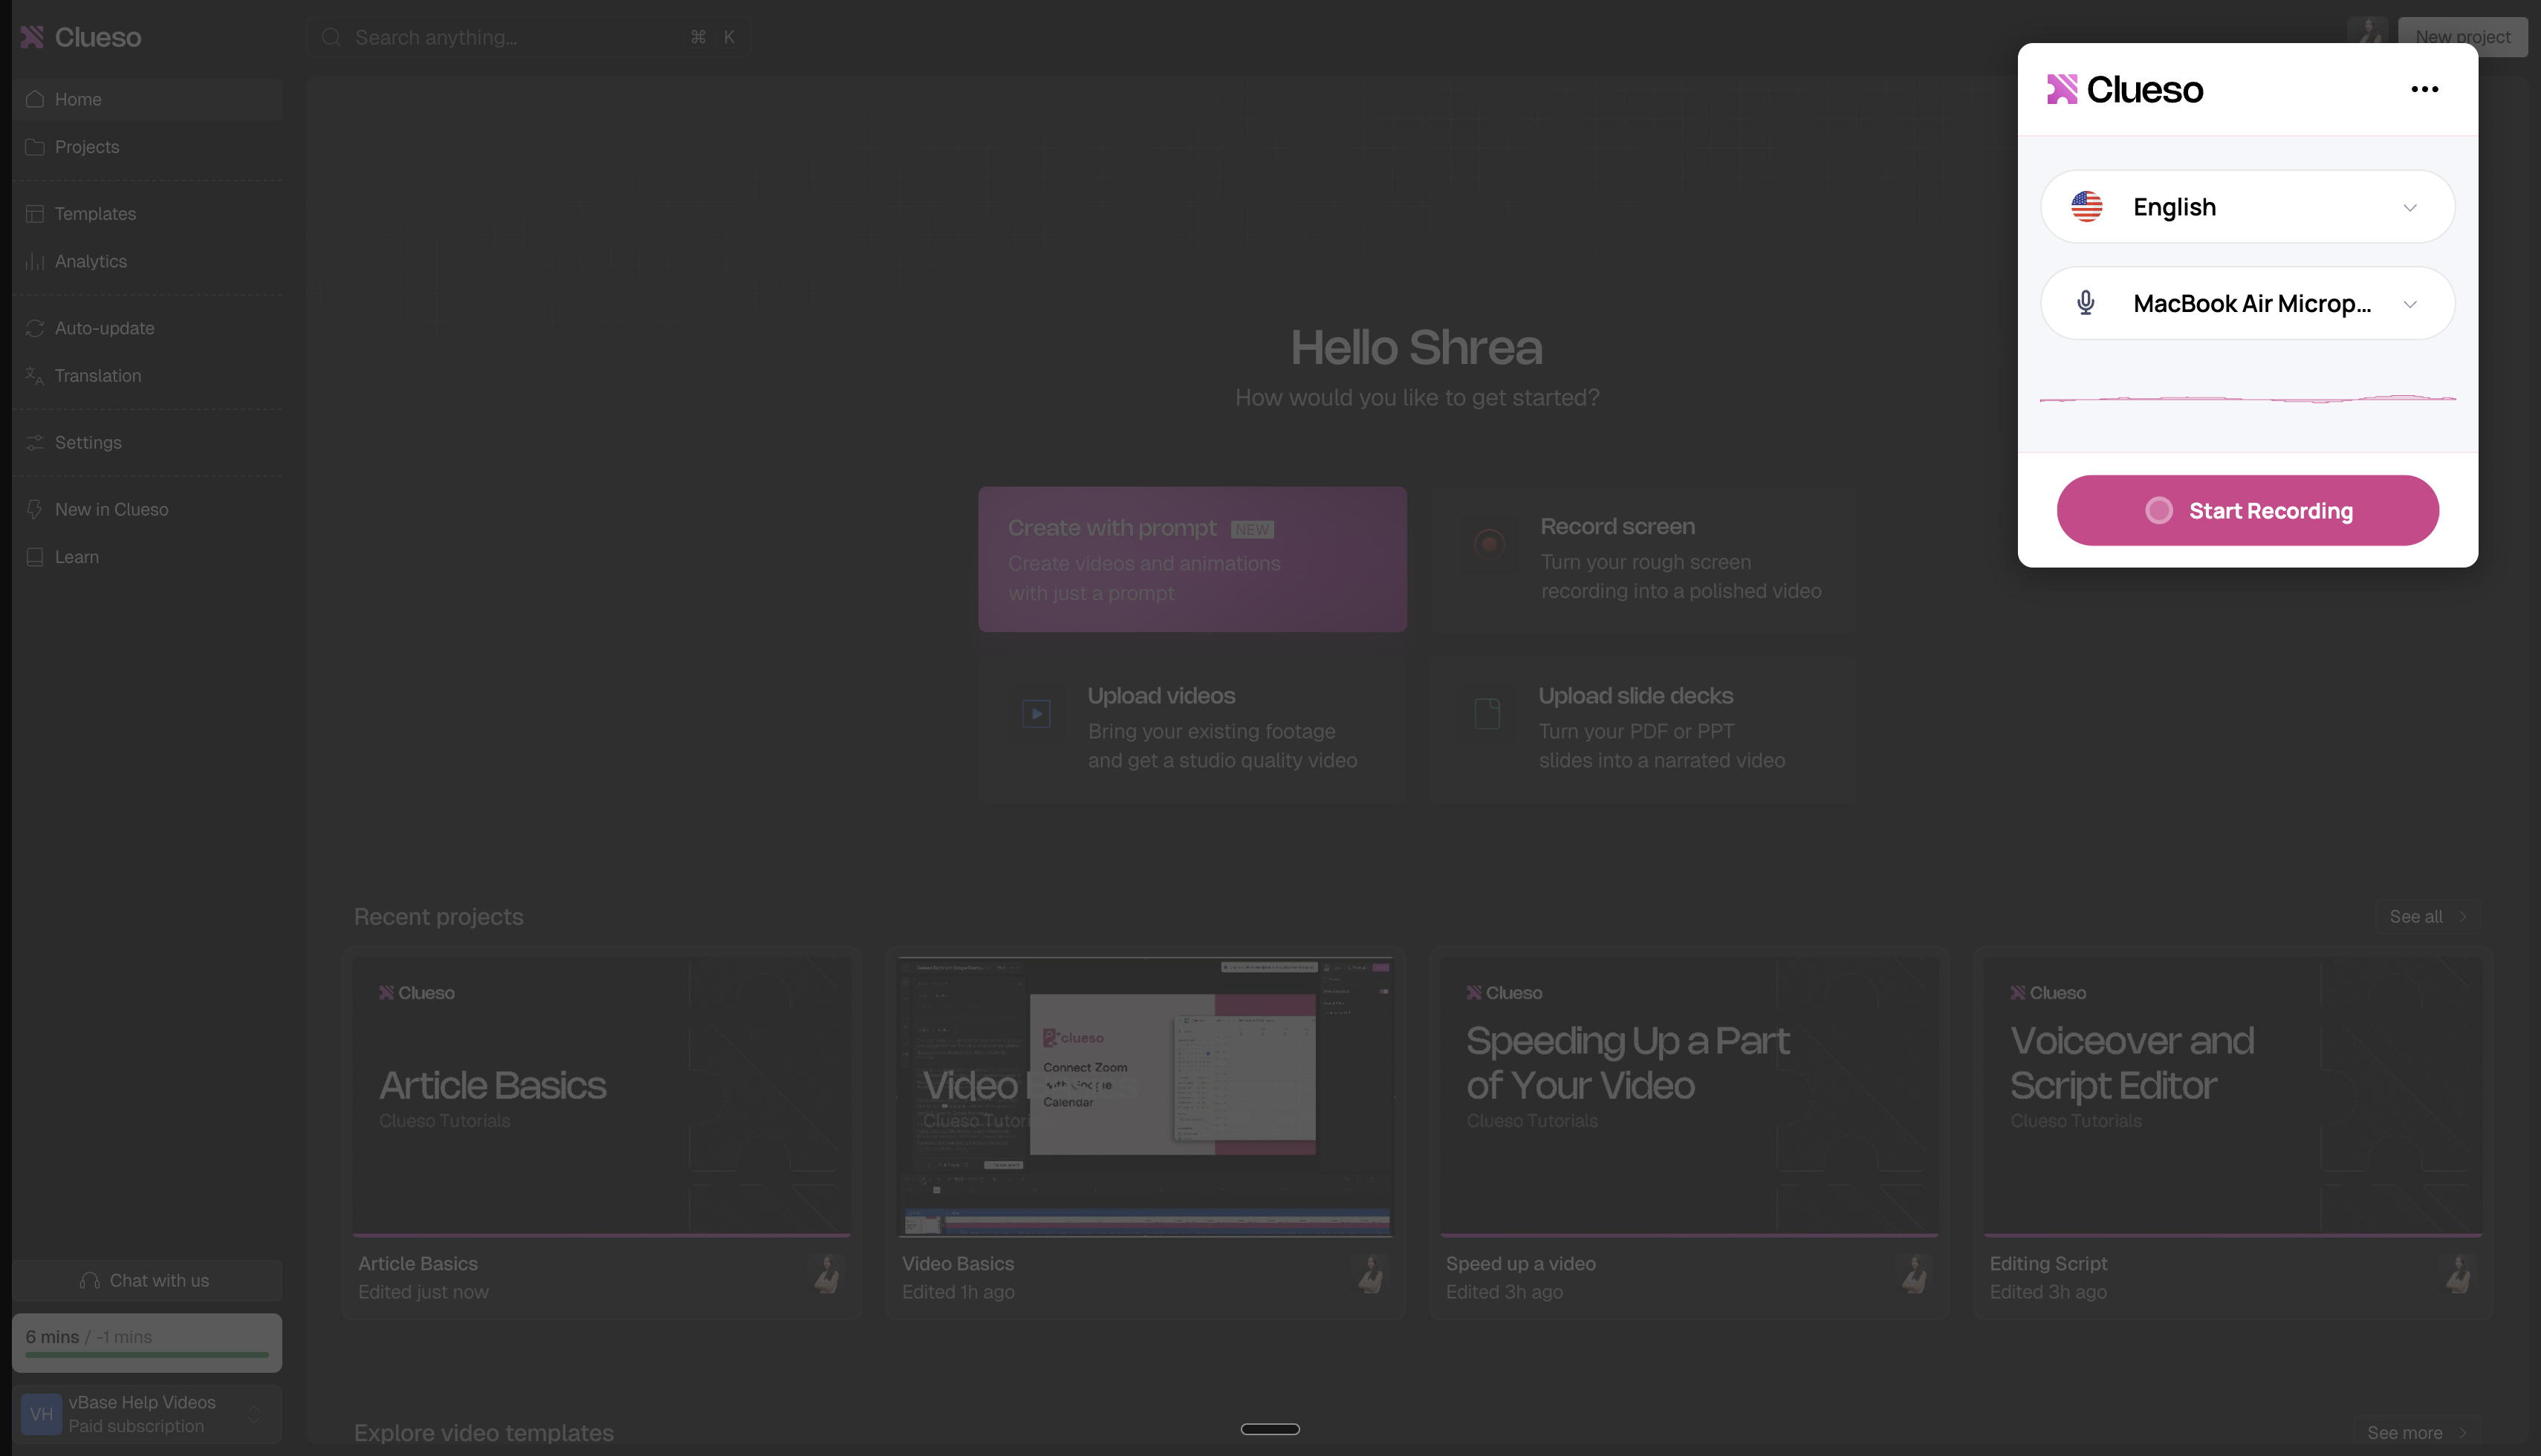The width and height of the screenshot is (2541, 1456).
Task: Click the Auto-update refresh icon
Action: click(35, 328)
